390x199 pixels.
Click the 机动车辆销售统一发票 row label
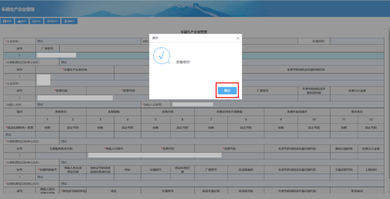[x=19, y=127]
